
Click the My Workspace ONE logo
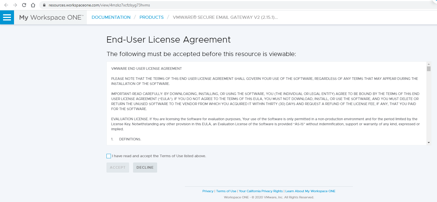tap(51, 17)
